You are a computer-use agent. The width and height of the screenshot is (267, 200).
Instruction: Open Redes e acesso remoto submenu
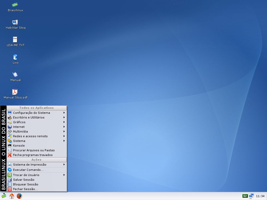pyautogui.click(x=37, y=136)
